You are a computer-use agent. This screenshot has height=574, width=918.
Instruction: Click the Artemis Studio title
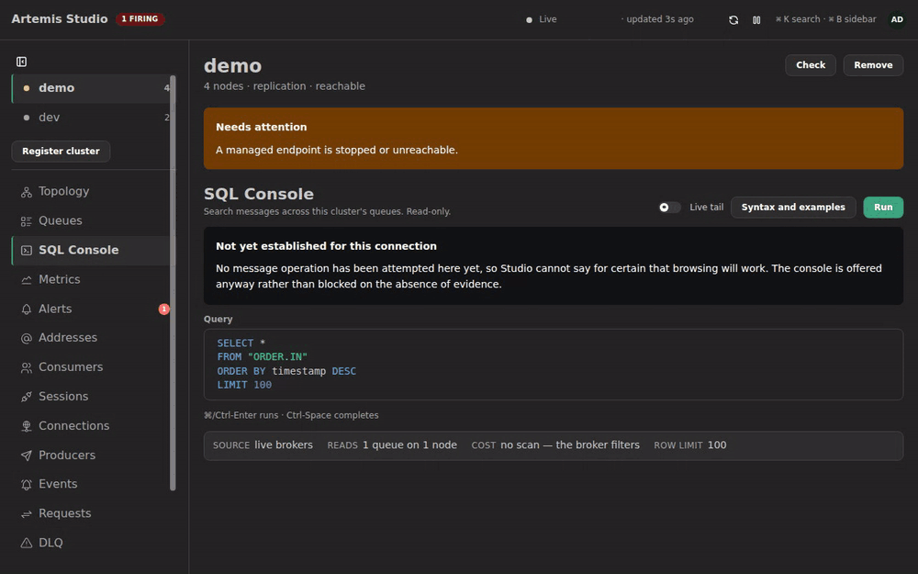click(60, 18)
